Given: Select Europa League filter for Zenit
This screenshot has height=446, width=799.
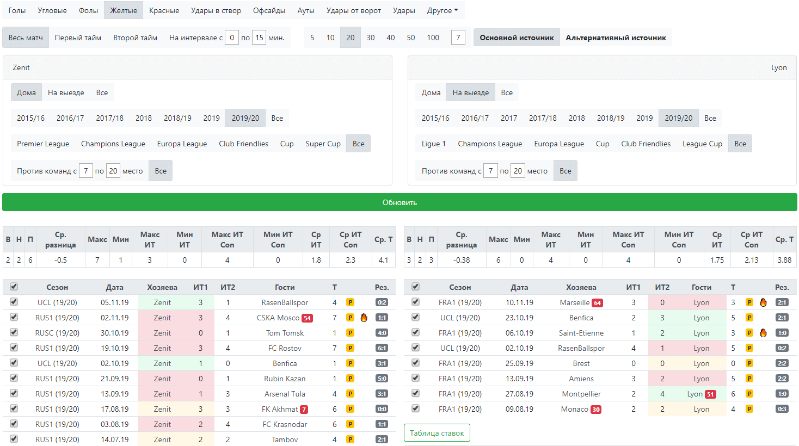Looking at the screenshot, I should 182,144.
